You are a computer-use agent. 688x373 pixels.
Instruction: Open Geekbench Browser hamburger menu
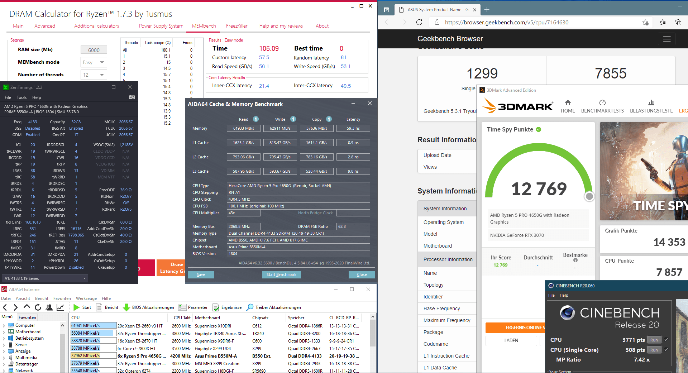666,39
